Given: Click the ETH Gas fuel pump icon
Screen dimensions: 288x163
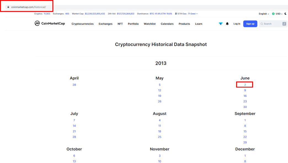Looking at the screenshot, I should (176, 13).
